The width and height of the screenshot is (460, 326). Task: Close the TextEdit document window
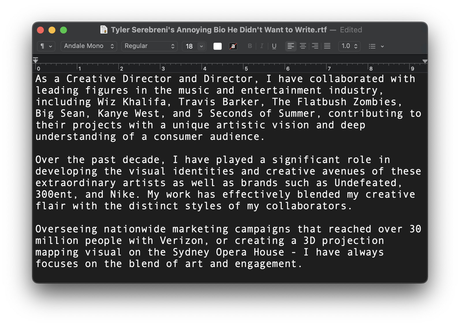[x=40, y=30]
